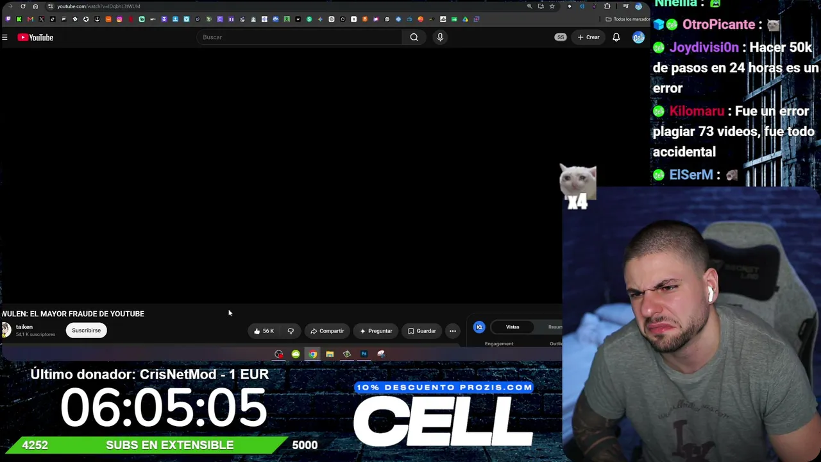Screen dimensions: 821x462
Task: Click the Compartir share button
Action: (x=327, y=331)
